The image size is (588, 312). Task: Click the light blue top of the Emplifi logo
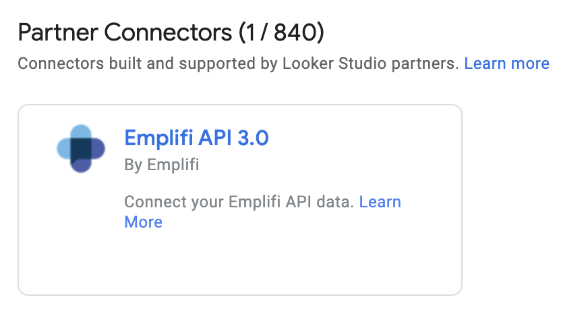point(81,132)
